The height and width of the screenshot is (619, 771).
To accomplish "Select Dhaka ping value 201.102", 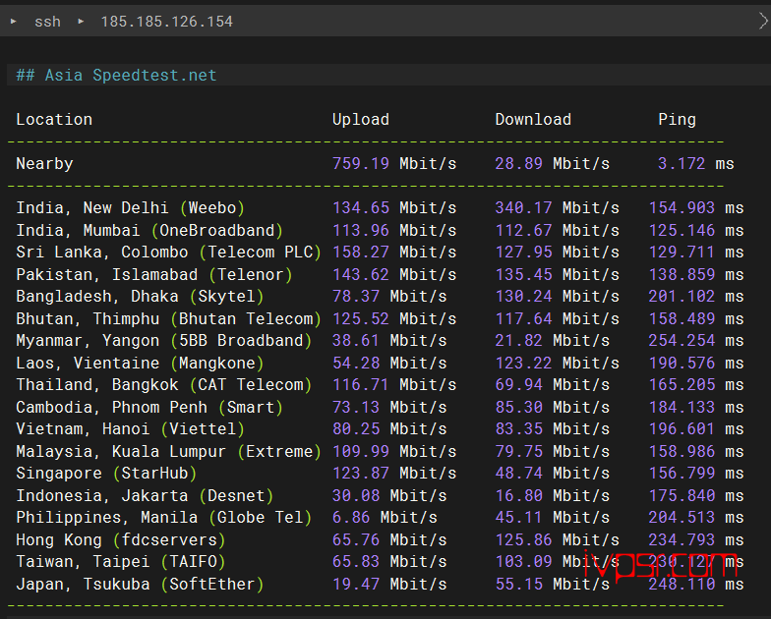I will click(x=682, y=297).
